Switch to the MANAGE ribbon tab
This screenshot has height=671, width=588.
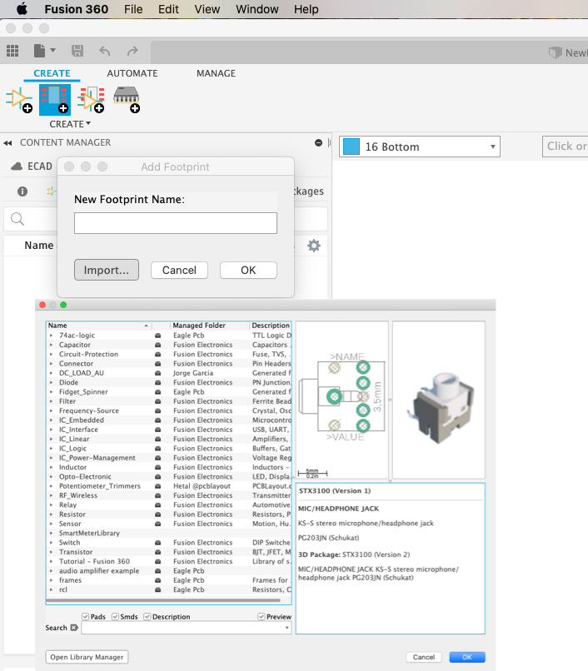216,73
